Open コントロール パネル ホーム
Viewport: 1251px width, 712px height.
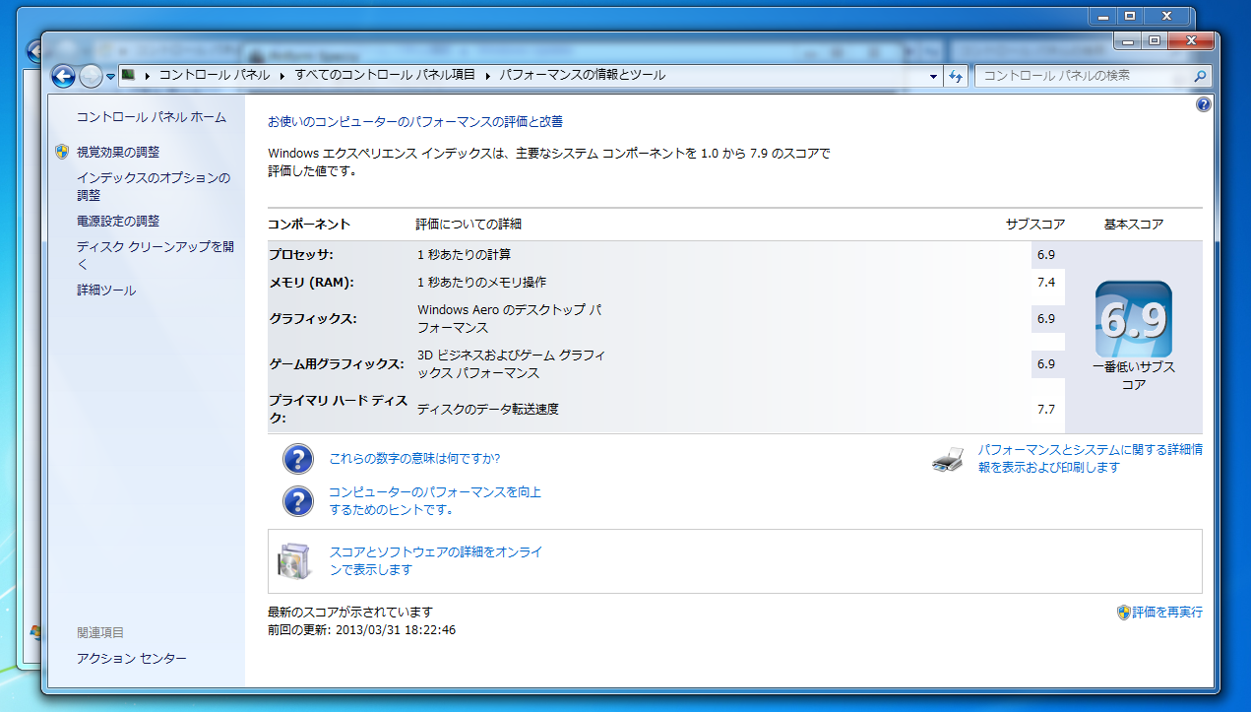[x=152, y=117]
